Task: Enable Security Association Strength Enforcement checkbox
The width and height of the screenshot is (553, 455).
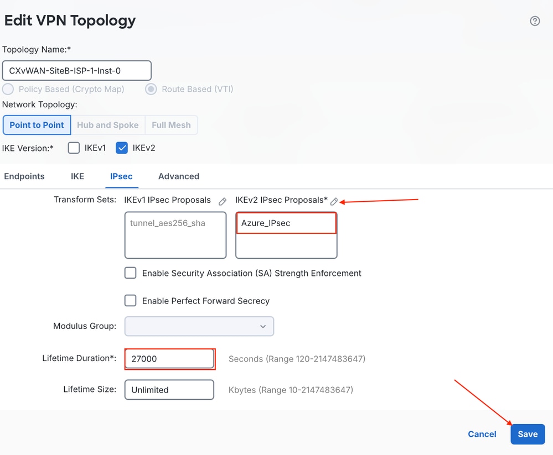Action: tap(131, 273)
